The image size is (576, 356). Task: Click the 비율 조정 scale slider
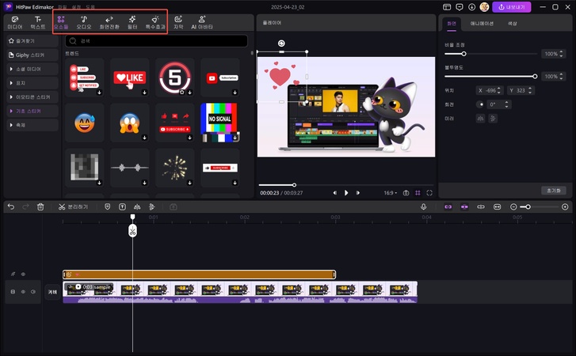click(x=490, y=54)
